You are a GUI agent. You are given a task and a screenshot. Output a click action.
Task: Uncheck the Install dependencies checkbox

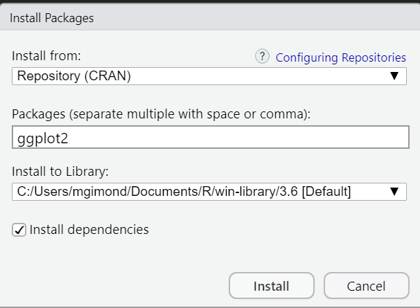point(19,230)
